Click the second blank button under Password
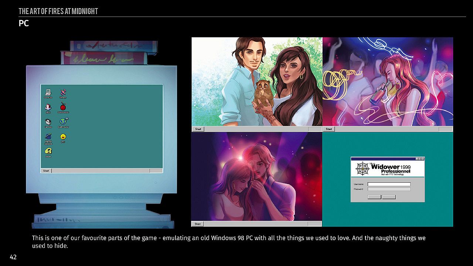Viewport: 473px width, 266px height. tap(389, 197)
